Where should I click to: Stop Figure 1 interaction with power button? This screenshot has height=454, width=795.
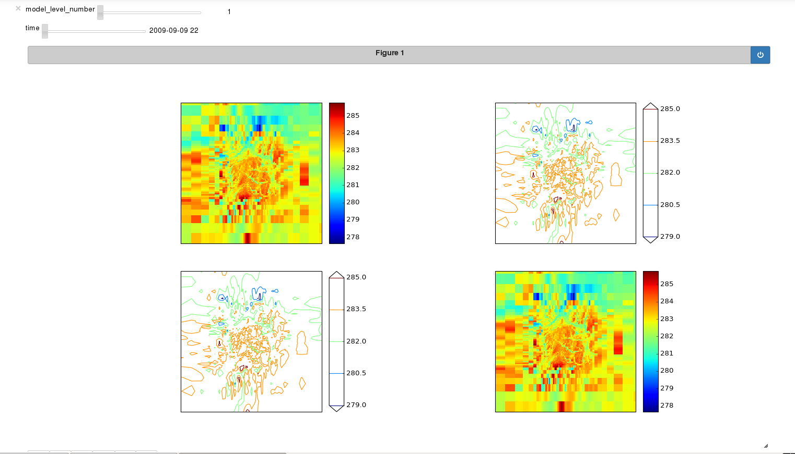coord(760,55)
